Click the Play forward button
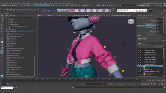Viewport: 166px width, 93px height. click(157, 80)
